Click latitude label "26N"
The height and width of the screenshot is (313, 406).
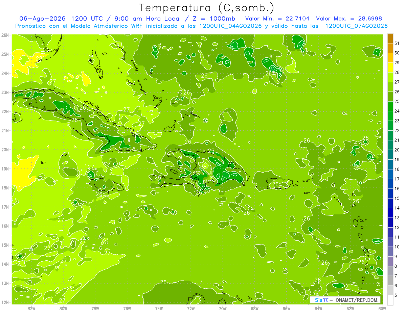tap(5, 35)
